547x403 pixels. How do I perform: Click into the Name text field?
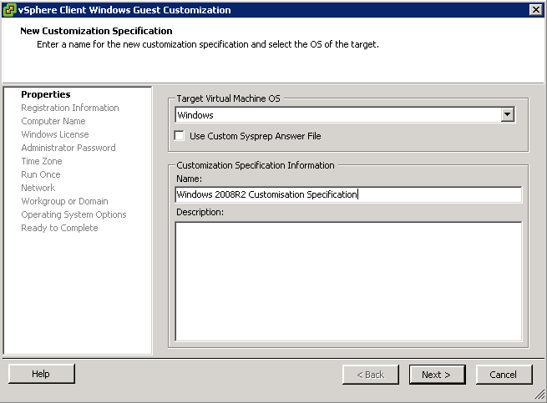point(348,194)
